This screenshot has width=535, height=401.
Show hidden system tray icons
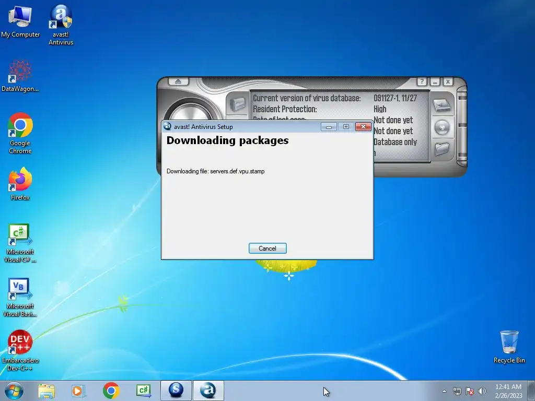444,391
